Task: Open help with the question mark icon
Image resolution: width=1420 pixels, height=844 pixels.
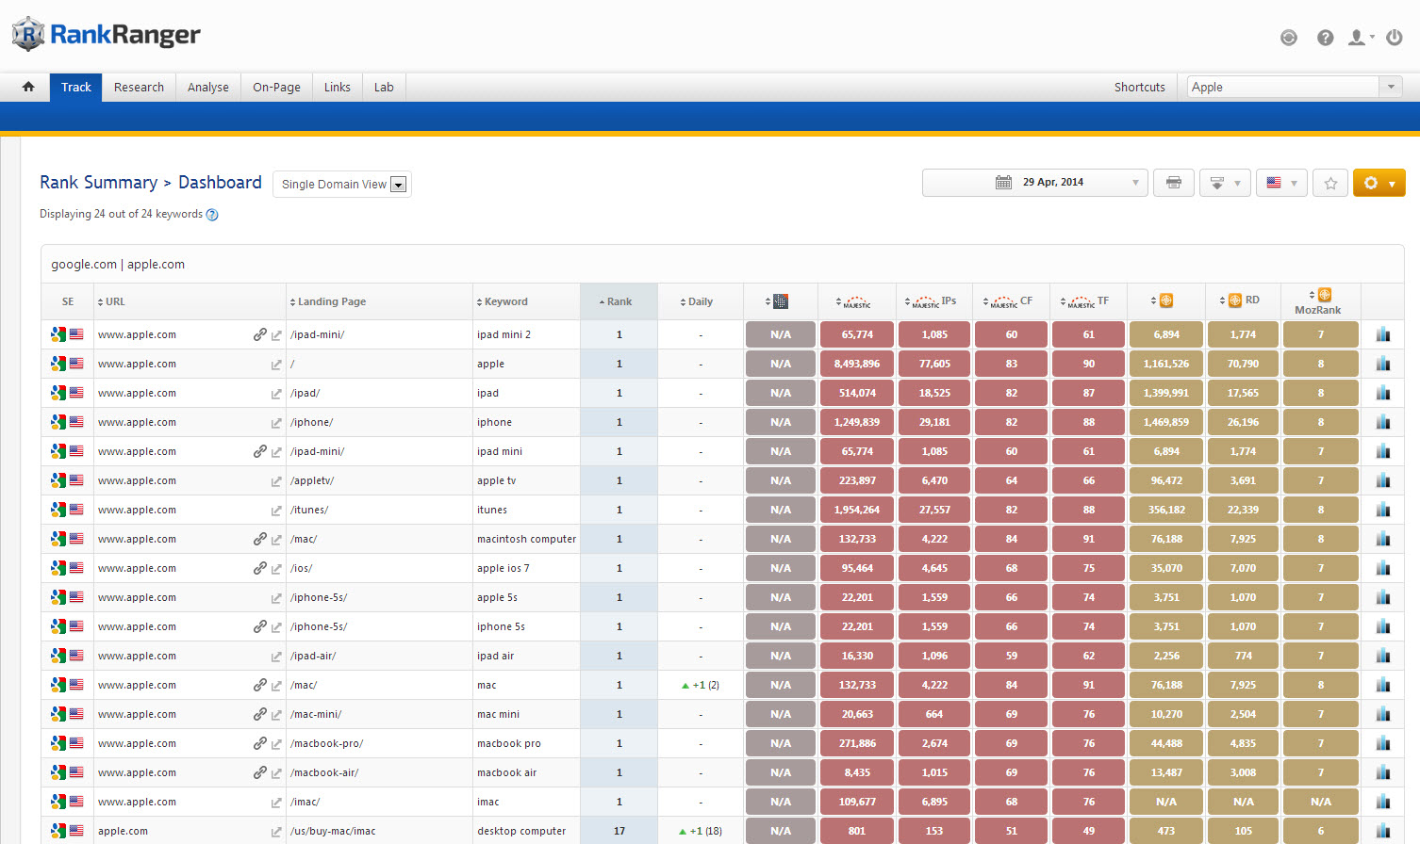Action: pos(1325,38)
